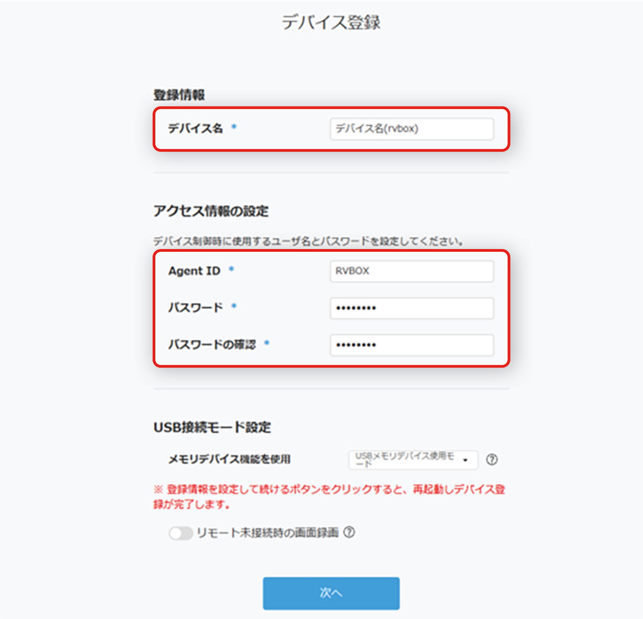
Task: Click the red 登録情報を設定して warning note
Action: pos(329,497)
